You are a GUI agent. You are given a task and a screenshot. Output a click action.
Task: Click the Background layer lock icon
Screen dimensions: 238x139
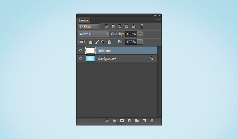[151, 58]
